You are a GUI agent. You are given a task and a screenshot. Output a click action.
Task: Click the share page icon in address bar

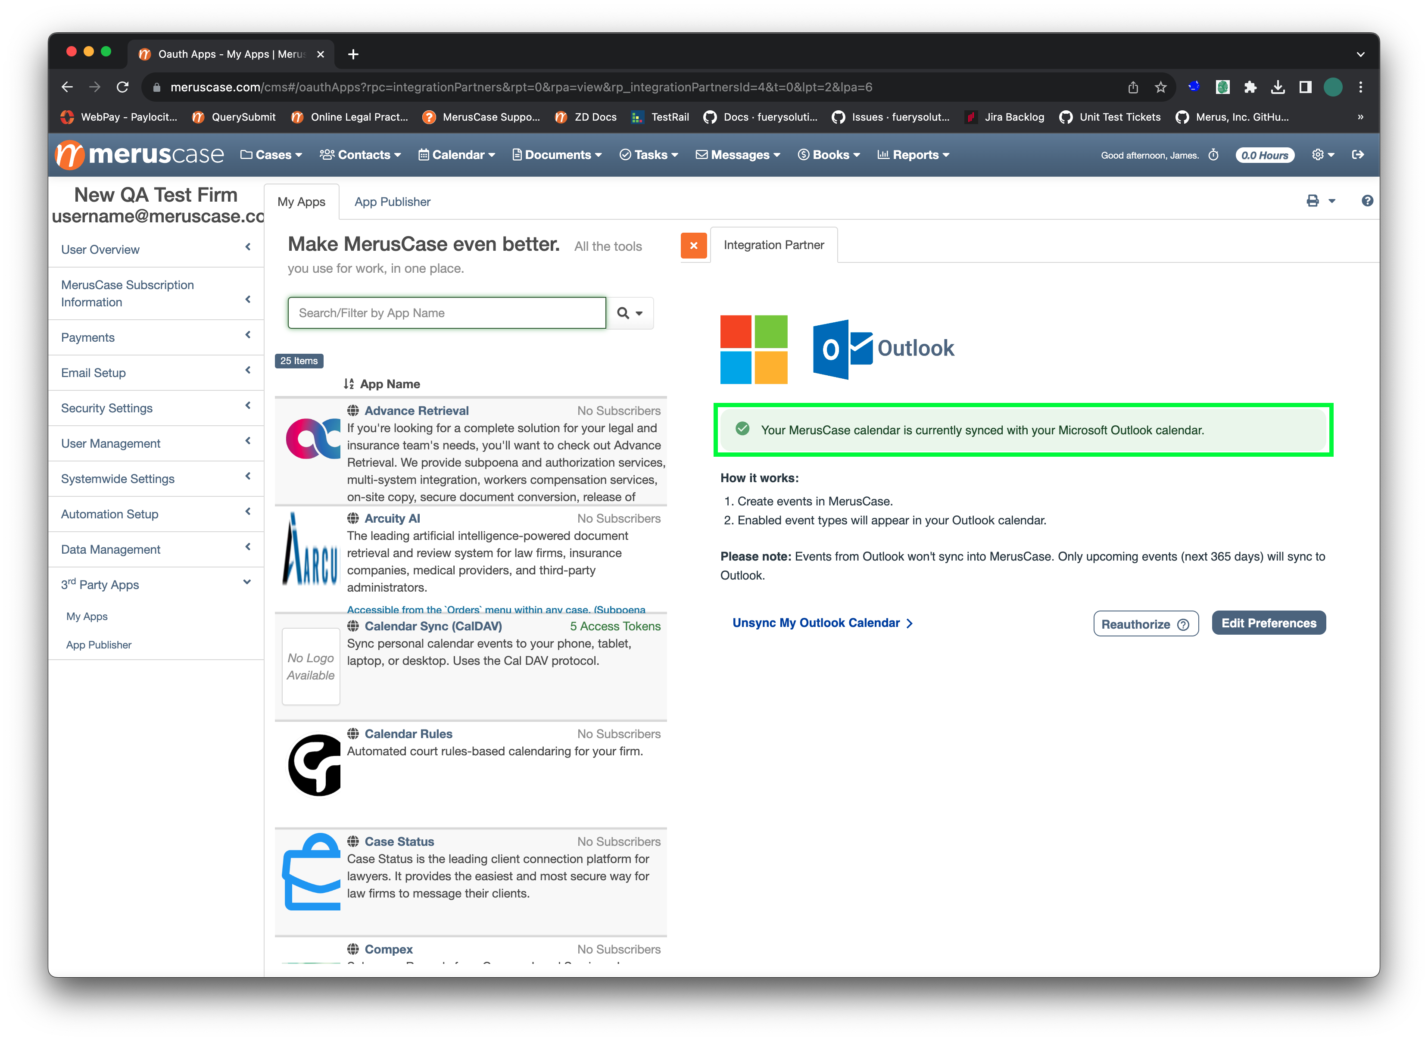coord(1132,87)
